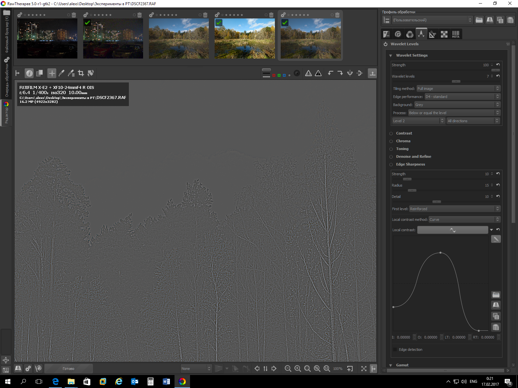Image resolution: width=518 pixels, height=388 pixels.
Task: Toggle the image info overlay button
Action: pyautogui.click(x=29, y=73)
